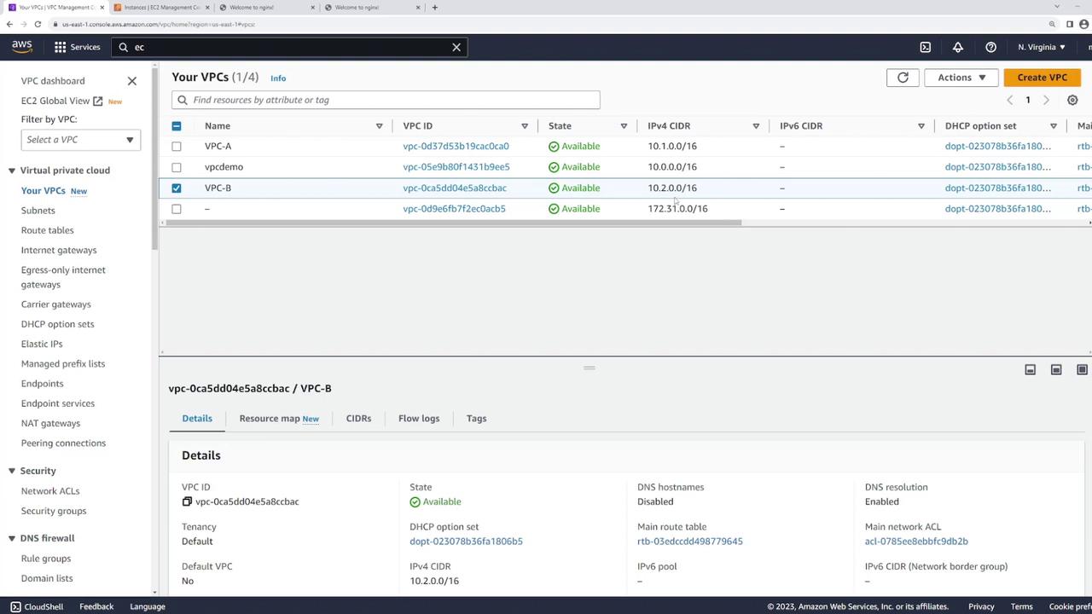
Task: Open the Select a VPC filter dropdown
Action: [80, 140]
